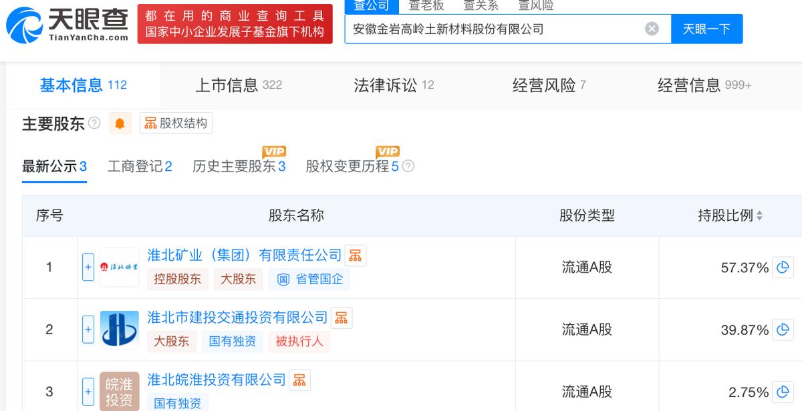
Task: Click the 57.37% percentage value
Action: pos(745,268)
